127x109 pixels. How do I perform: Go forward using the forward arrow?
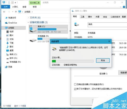click(9, 12)
